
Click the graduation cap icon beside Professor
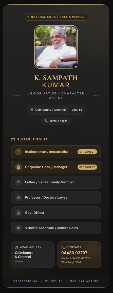click(x=18, y=198)
